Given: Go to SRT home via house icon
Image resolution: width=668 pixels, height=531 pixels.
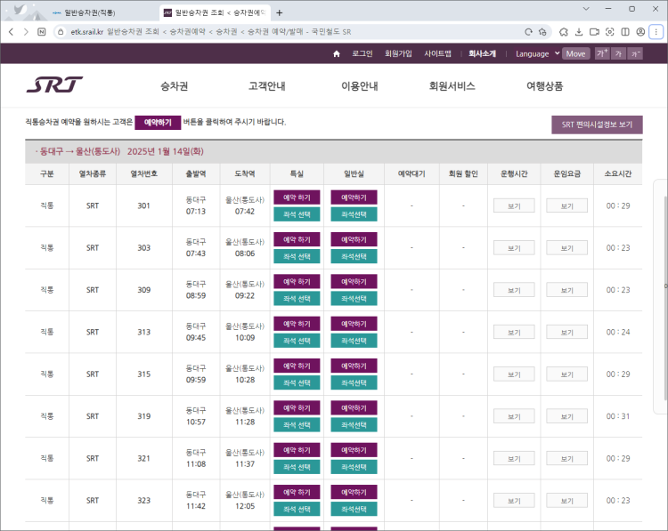Looking at the screenshot, I should coord(337,53).
